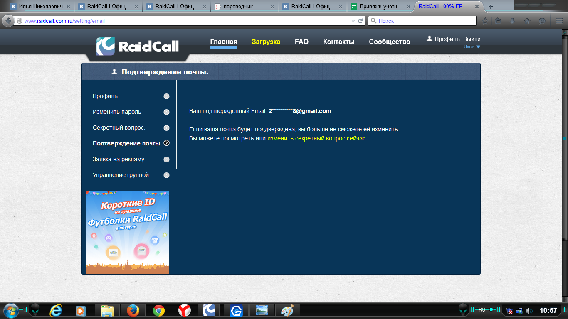The image size is (568, 319).
Task: Click the confirmed email 2**********8@gmail.com text
Action: click(300, 111)
